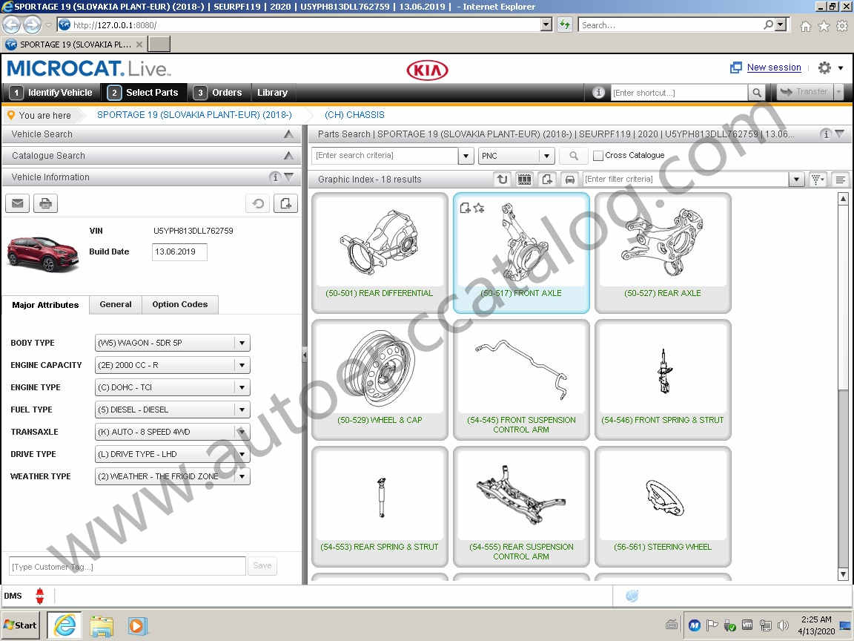
Task: Click the (CH) CHASSIS breadcrumb link
Action: (x=354, y=115)
